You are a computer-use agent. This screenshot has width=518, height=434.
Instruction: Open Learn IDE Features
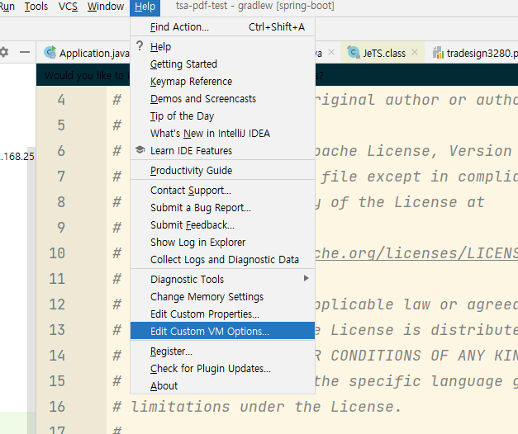[x=222, y=150]
